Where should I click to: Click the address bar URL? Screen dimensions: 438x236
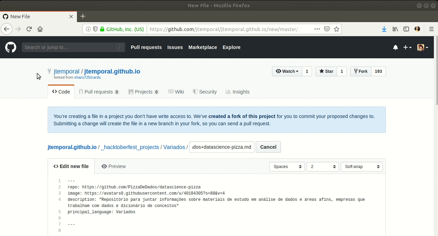[225, 29]
